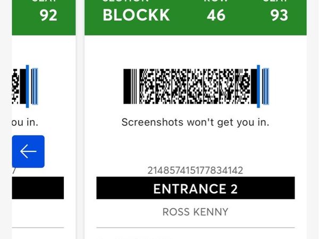Select the BLOCKK section label
The height and width of the screenshot is (239, 319).
(x=136, y=15)
